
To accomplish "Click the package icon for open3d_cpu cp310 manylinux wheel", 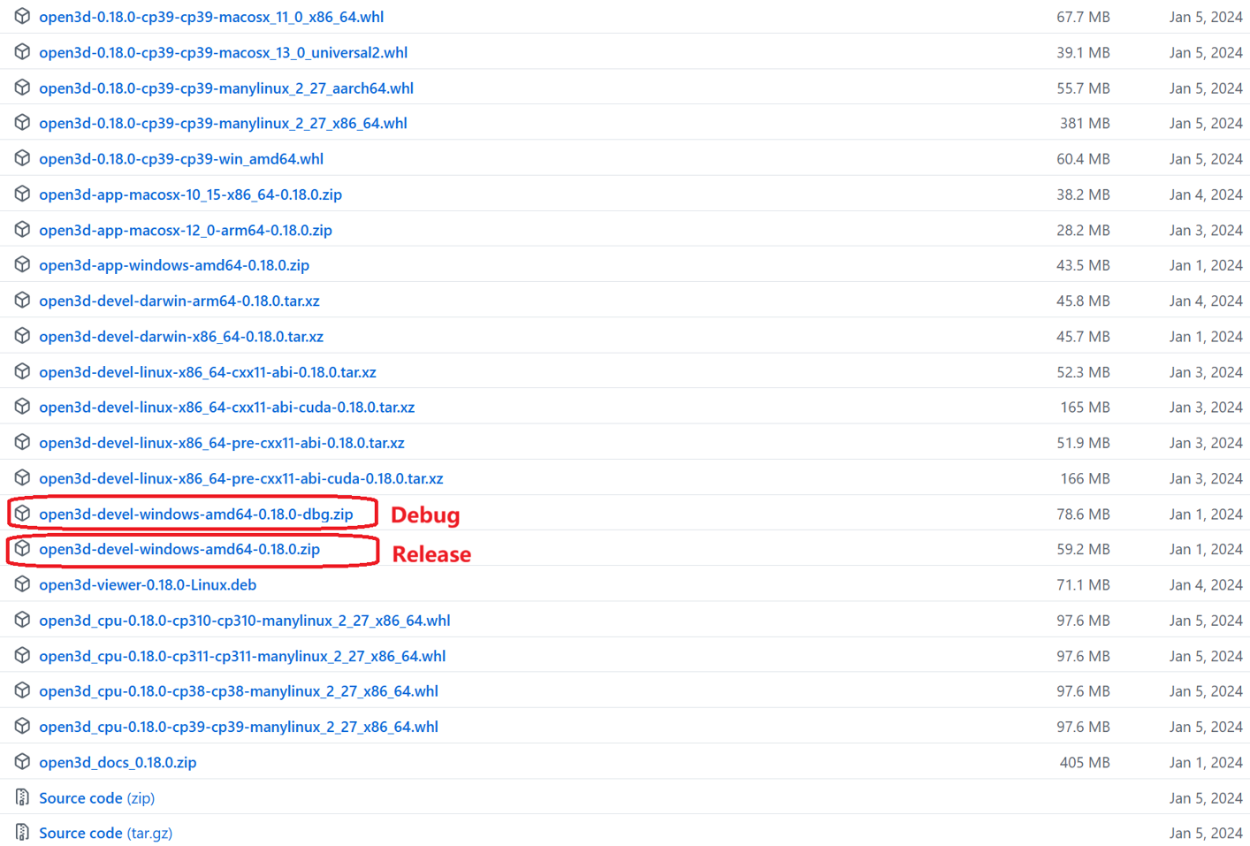I will tap(22, 620).
